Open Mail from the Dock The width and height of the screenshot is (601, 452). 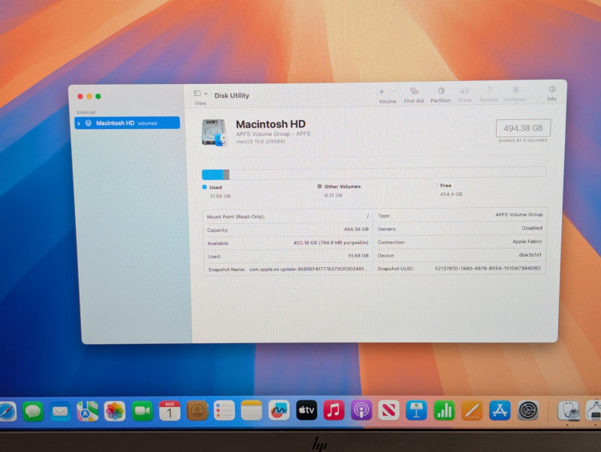pos(60,411)
